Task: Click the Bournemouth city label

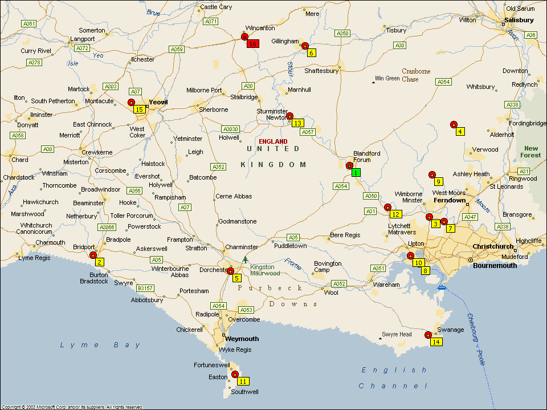Action: [x=495, y=265]
